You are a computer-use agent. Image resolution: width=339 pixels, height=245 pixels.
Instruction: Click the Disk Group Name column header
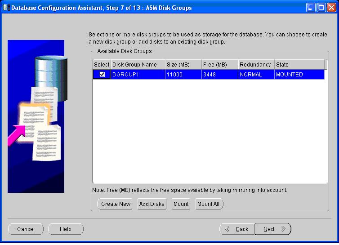coord(138,65)
